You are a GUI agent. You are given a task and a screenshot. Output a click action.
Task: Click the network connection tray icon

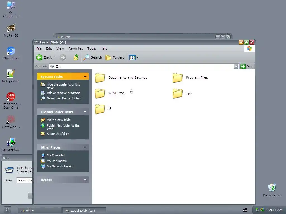[x=263, y=210]
